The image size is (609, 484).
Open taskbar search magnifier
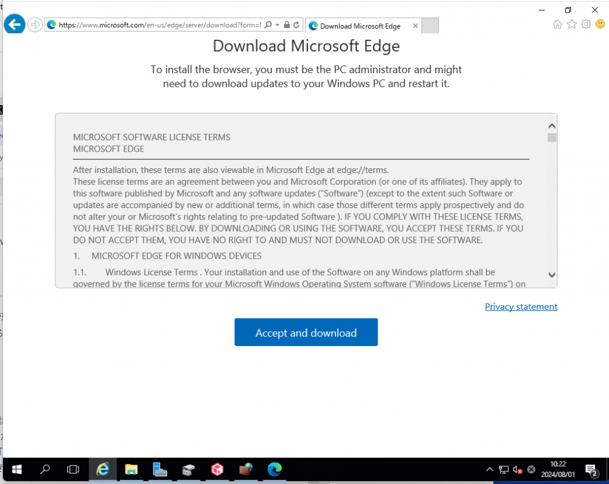click(x=45, y=469)
